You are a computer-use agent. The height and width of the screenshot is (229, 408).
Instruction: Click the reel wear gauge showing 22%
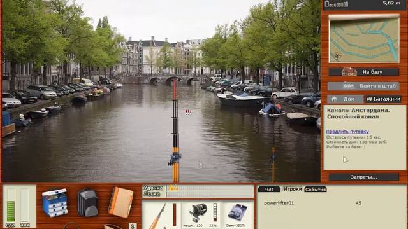(215, 212)
